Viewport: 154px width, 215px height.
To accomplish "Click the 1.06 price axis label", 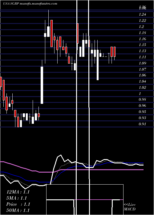I will point(142,75).
